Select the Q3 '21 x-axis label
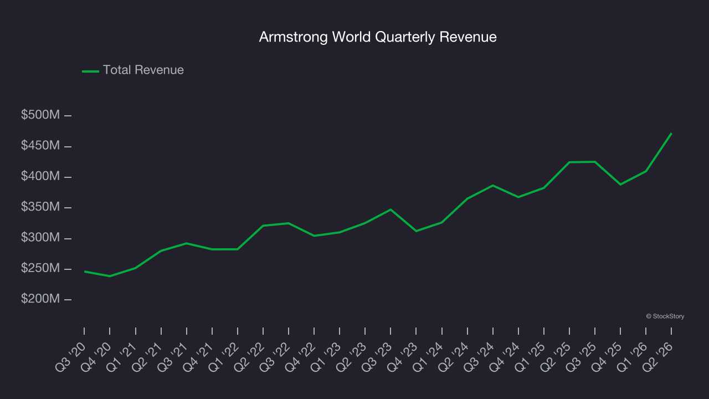Image resolution: width=709 pixels, height=399 pixels. [173, 357]
